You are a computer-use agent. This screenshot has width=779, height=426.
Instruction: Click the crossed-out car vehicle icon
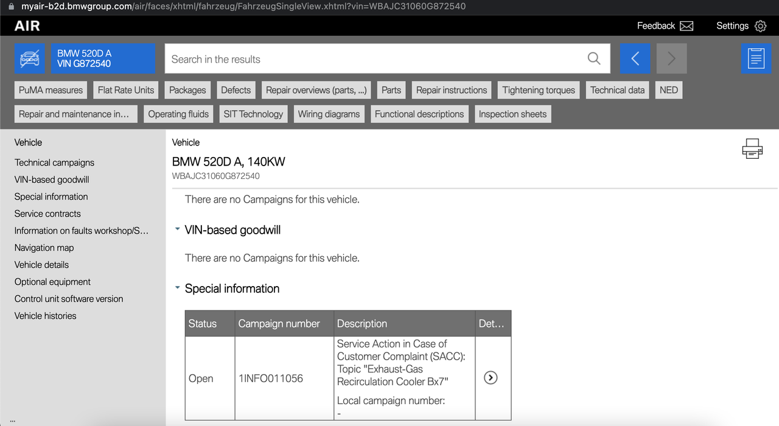(29, 59)
